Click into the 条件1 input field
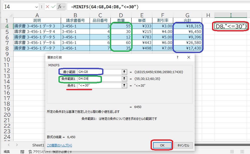The height and width of the screenshot is (154, 250). [x=99, y=85]
